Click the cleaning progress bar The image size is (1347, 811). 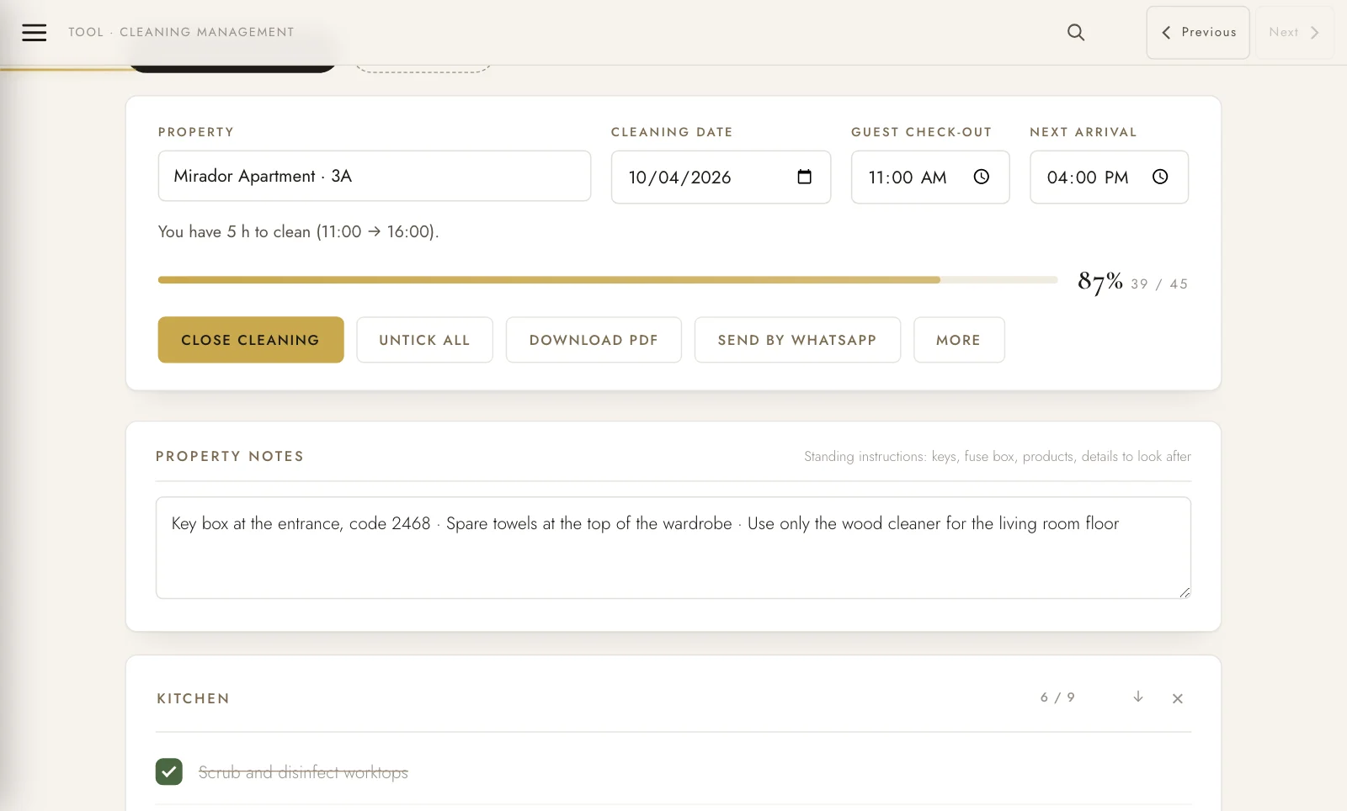[x=608, y=280]
